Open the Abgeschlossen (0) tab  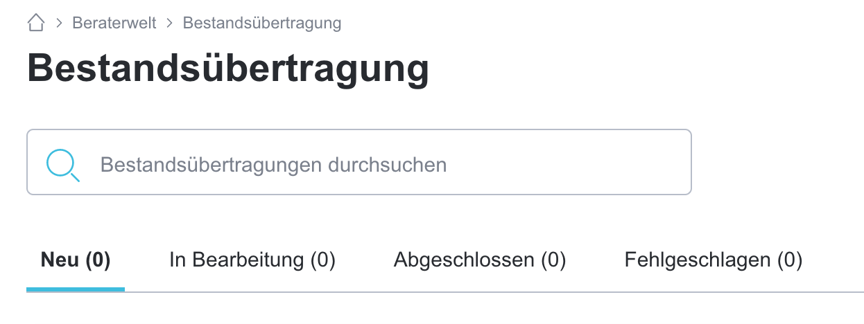[x=480, y=260]
